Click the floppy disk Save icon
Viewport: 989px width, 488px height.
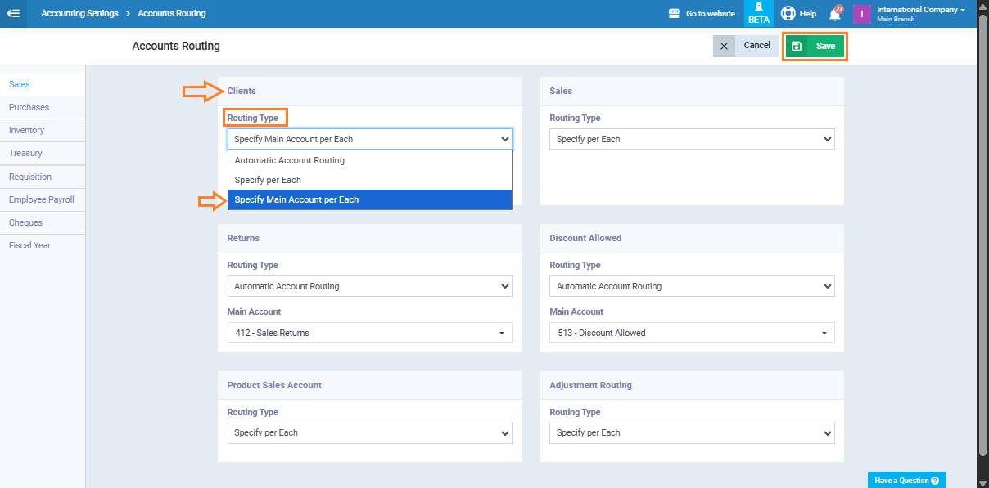pos(797,47)
